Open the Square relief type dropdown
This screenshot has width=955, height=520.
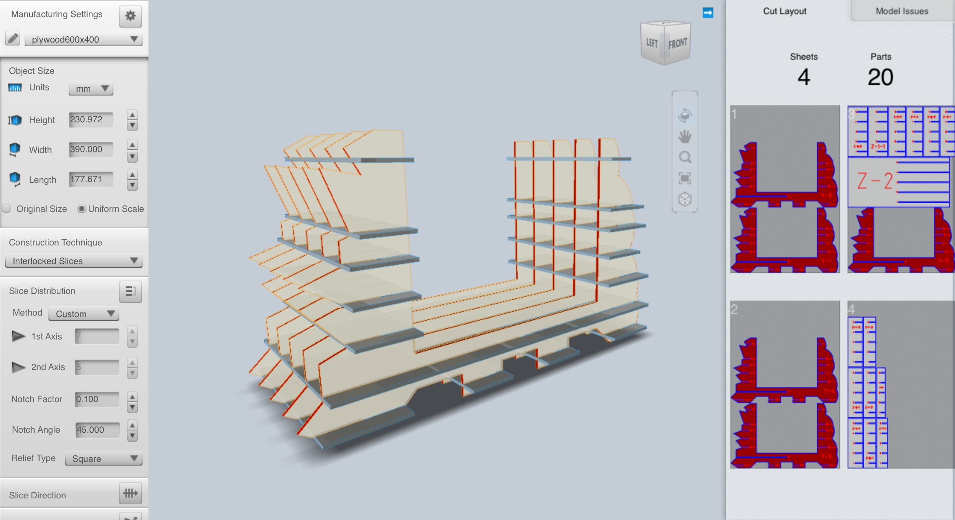click(104, 458)
